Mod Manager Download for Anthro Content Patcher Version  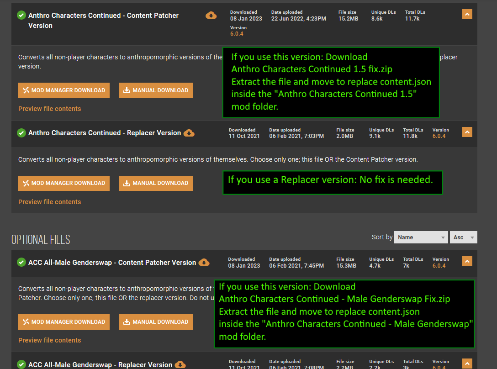pos(64,90)
